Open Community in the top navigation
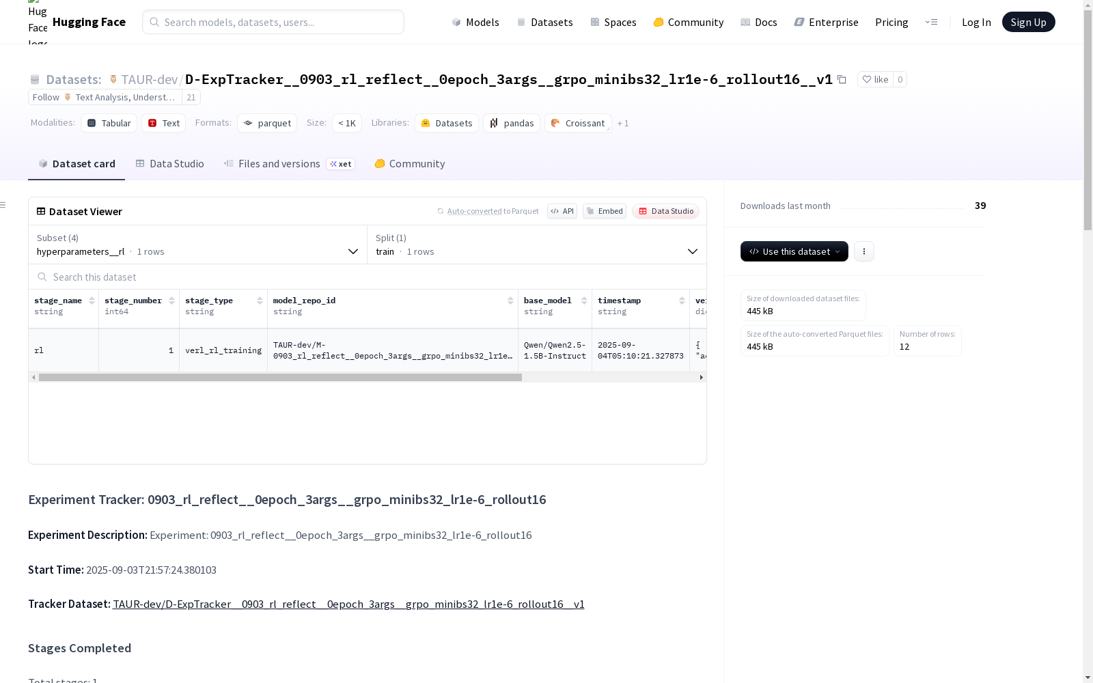This screenshot has width=1093, height=683. coord(689,22)
